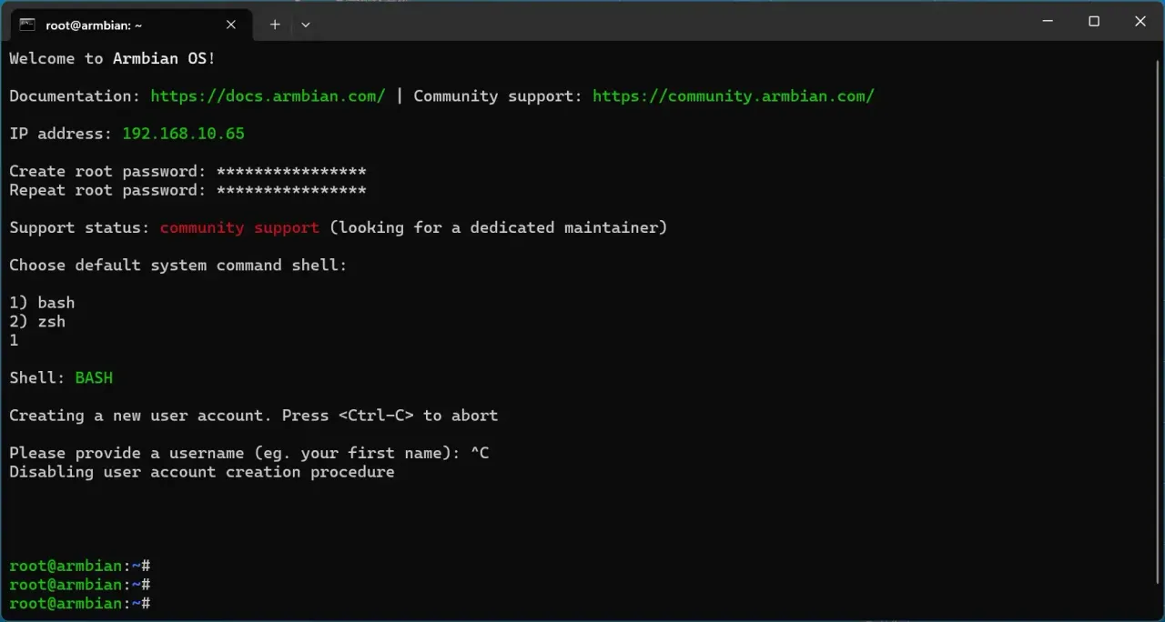This screenshot has height=622, width=1165.
Task: Click the "^C" after the username prompt
Action: (480, 453)
